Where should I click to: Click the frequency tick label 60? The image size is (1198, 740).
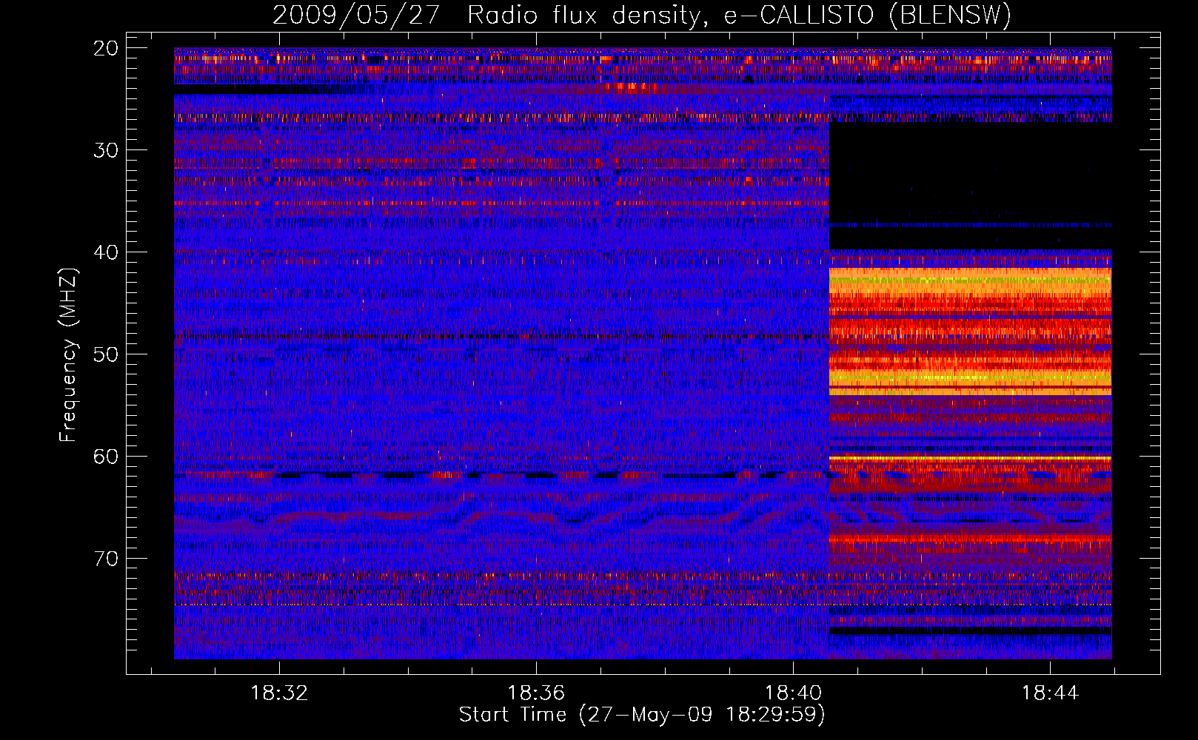coord(107,457)
